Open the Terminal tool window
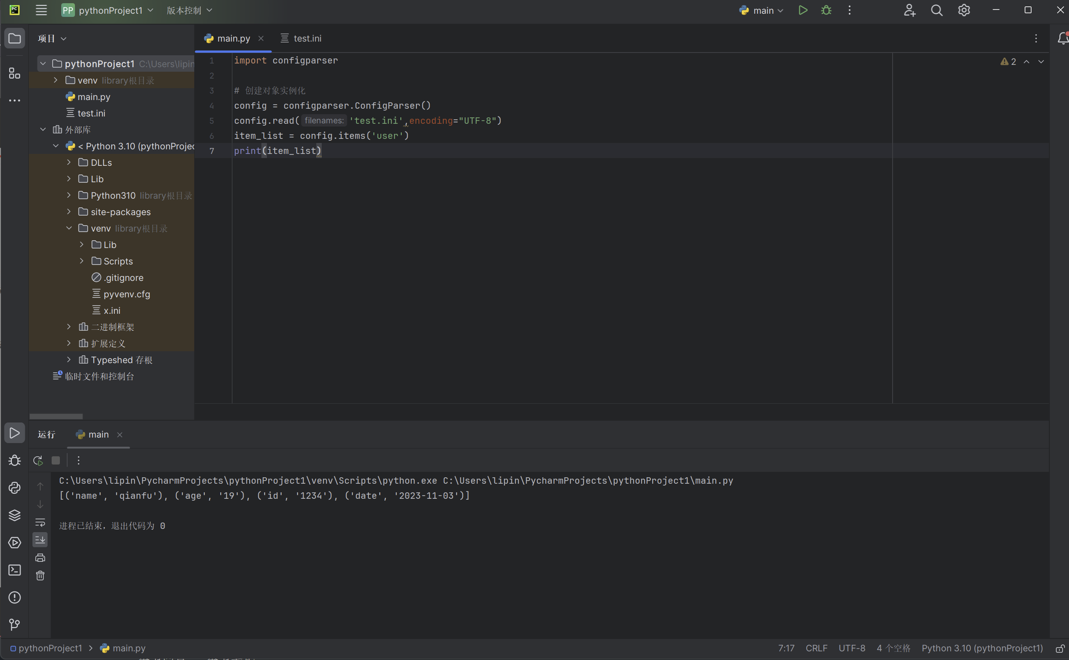 15,570
